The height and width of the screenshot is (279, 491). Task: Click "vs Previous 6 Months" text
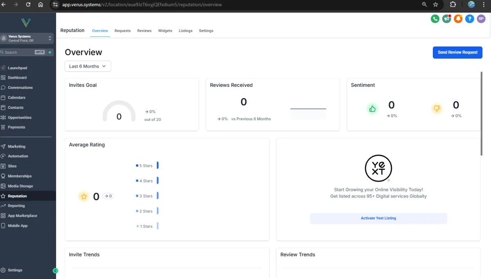coord(251,119)
